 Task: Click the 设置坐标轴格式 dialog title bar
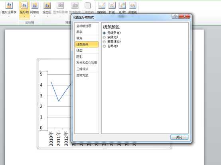click(121, 17)
